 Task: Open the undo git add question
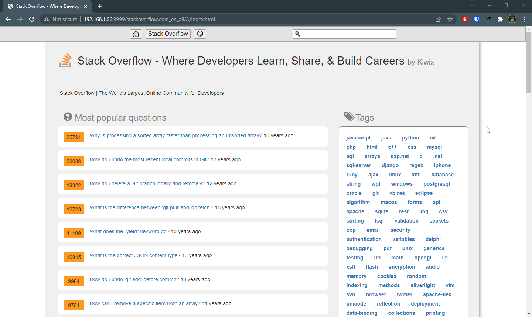[x=134, y=279]
